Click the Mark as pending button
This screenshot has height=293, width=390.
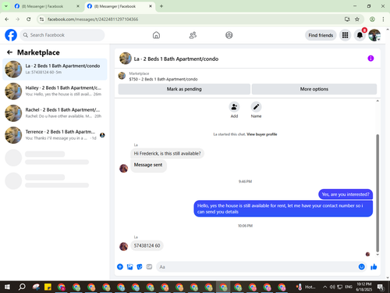(x=184, y=89)
